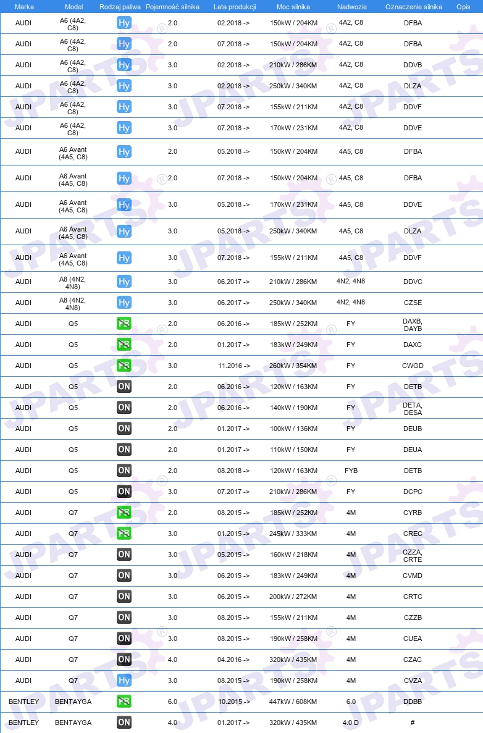Click the FYB body cell in the Q5 row

click(x=351, y=471)
